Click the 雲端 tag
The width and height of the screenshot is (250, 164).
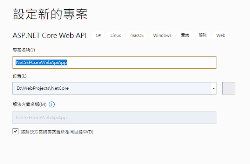click(x=185, y=35)
